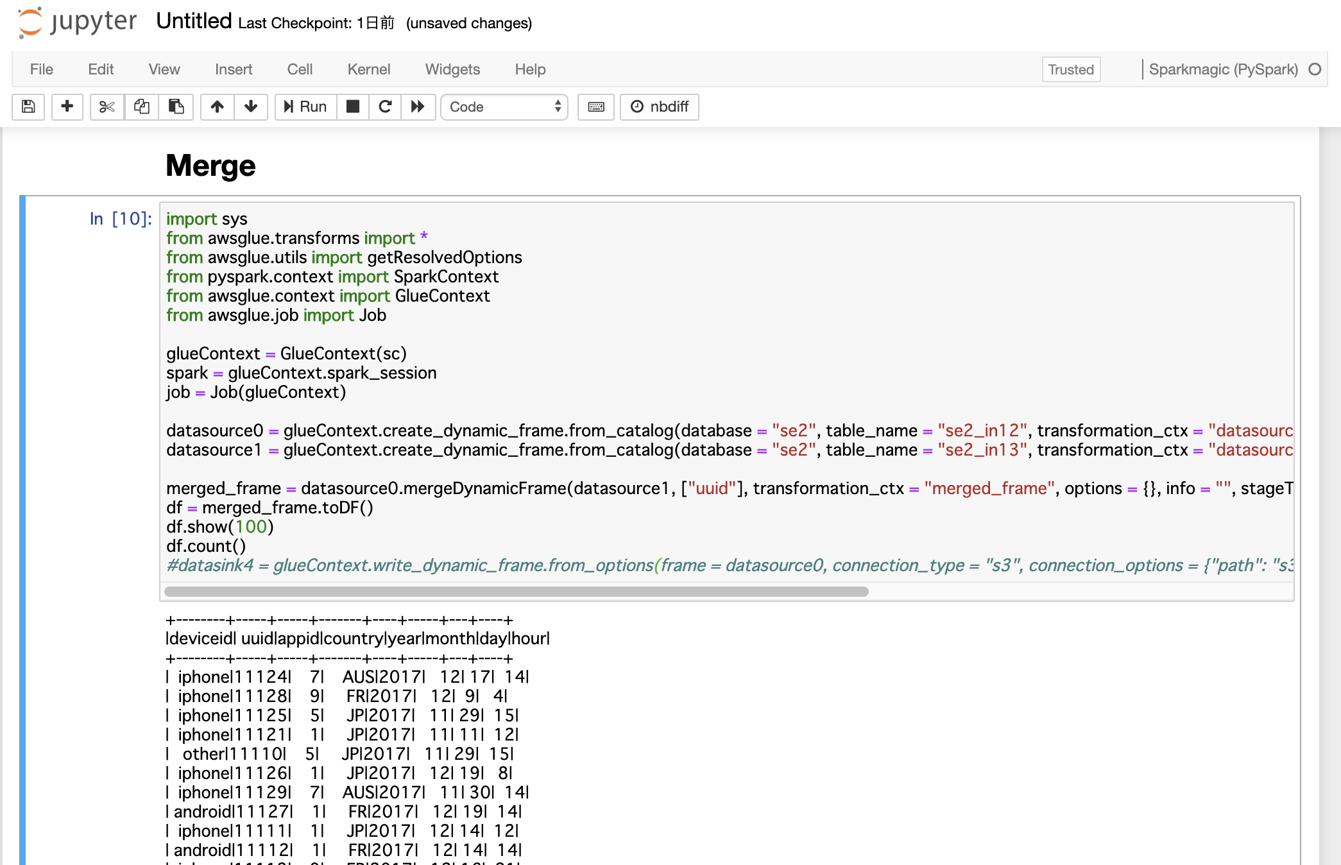Open the Kernel menu
The width and height of the screenshot is (1341, 865).
click(x=369, y=69)
